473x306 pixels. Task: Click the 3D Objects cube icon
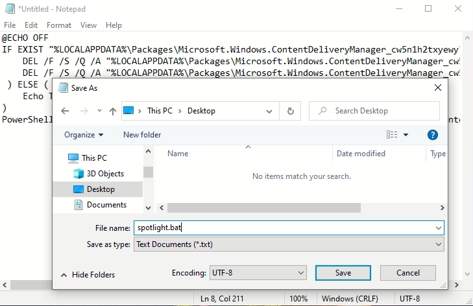[x=79, y=174]
